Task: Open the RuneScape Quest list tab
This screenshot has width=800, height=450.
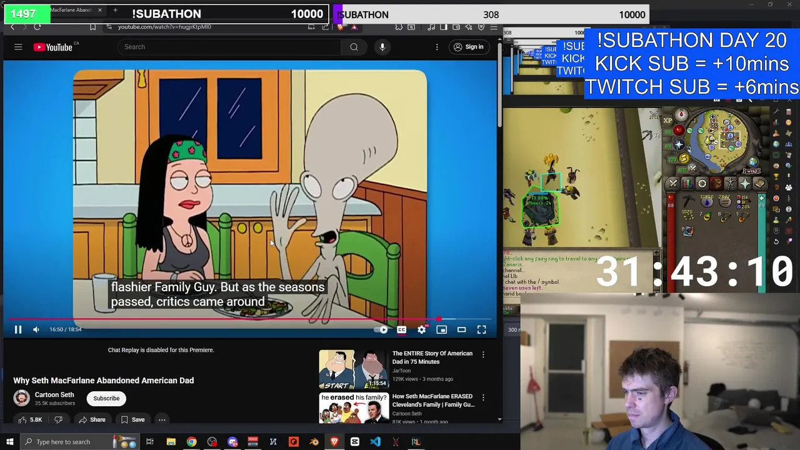Action: (701, 184)
